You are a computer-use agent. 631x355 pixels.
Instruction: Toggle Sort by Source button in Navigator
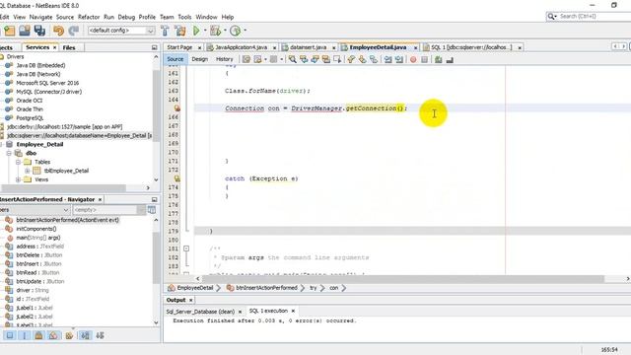click(100, 335)
